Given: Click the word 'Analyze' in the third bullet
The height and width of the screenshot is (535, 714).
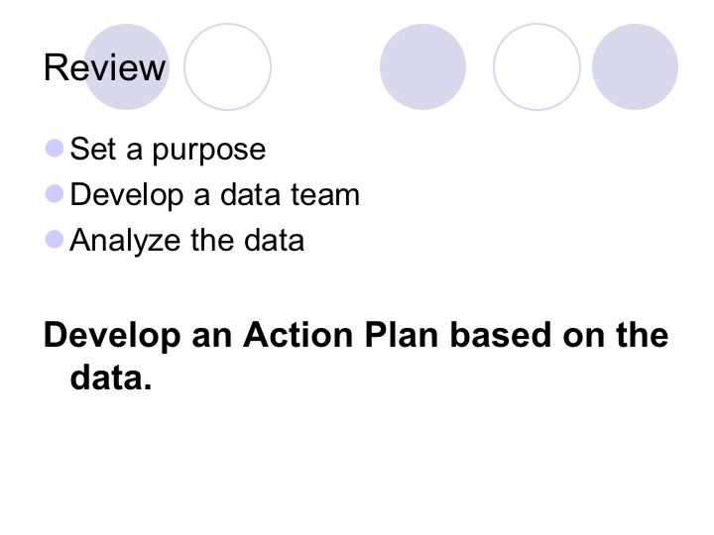Looking at the screenshot, I should [x=125, y=241].
